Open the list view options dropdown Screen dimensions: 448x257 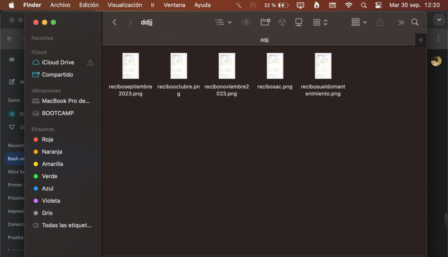point(223,22)
